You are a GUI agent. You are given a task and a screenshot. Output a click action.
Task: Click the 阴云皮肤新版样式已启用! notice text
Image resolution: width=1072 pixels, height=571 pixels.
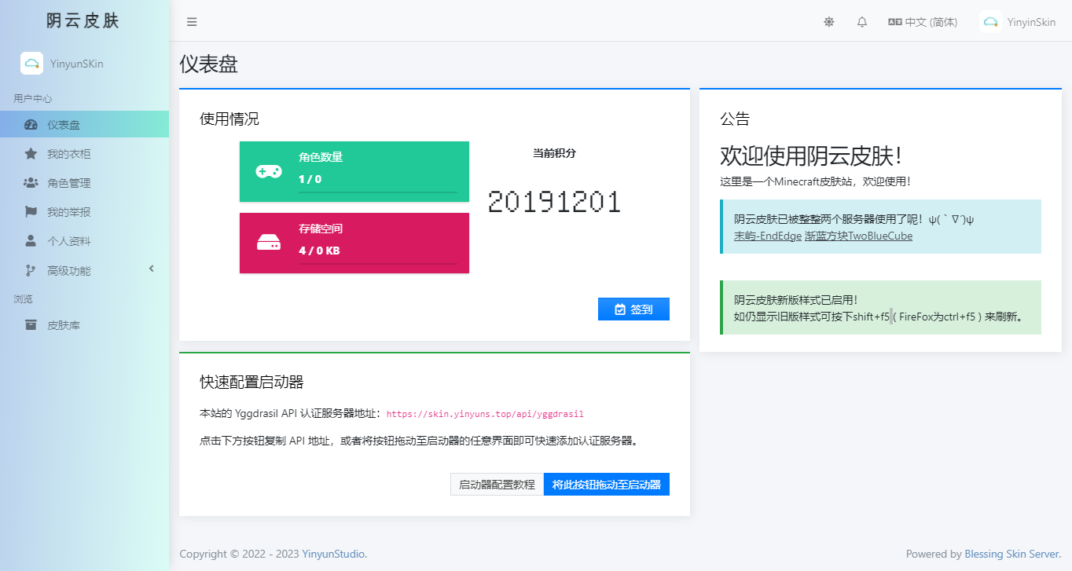click(796, 300)
